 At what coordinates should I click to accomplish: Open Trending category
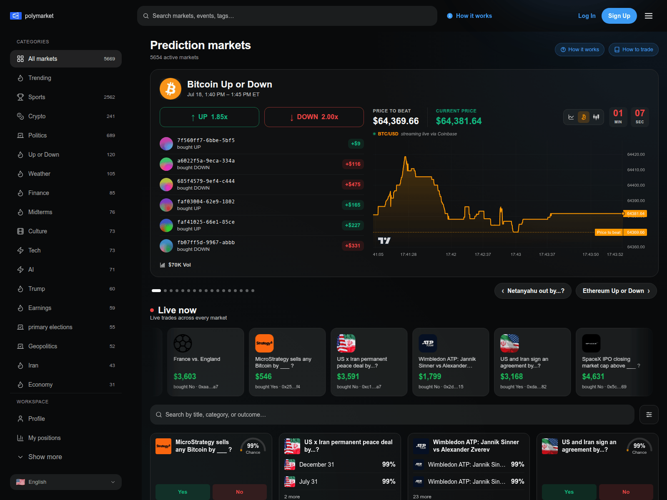point(66,78)
